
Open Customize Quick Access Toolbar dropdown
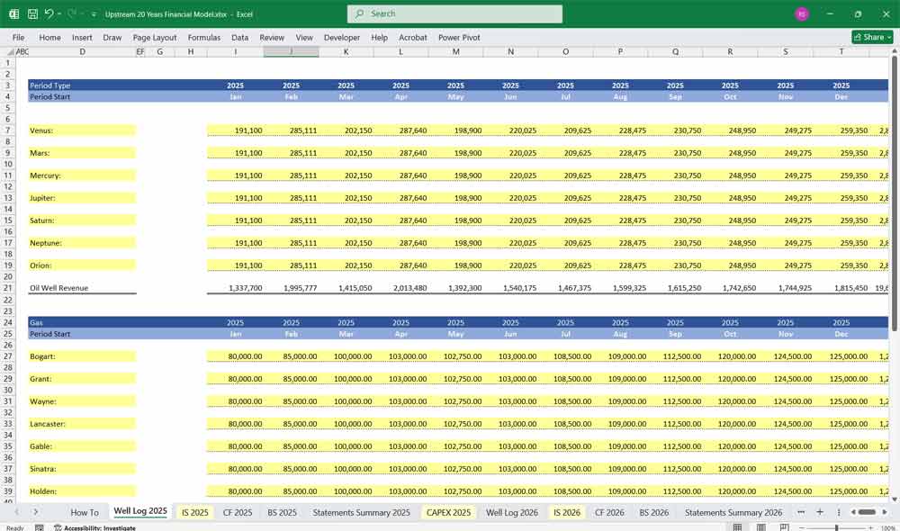click(94, 14)
